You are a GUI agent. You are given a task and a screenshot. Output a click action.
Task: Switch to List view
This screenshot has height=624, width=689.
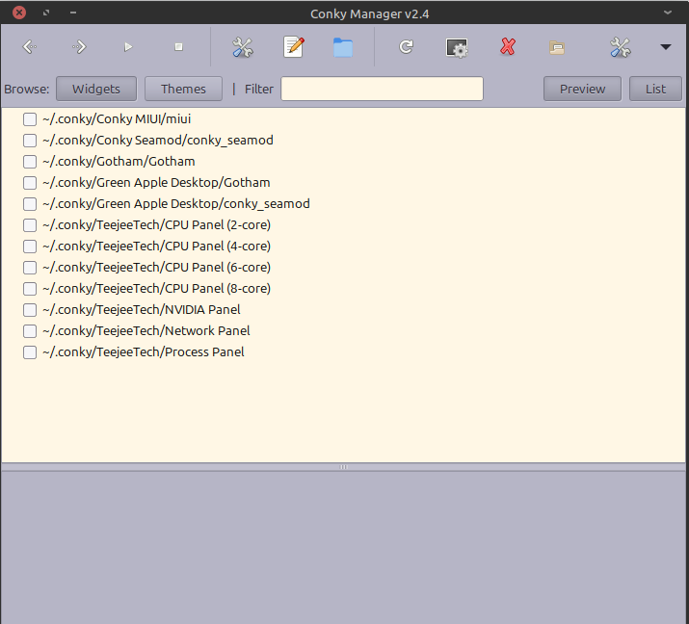pos(655,89)
